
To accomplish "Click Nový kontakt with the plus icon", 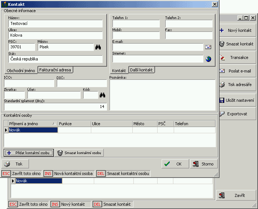I will 237,30.
